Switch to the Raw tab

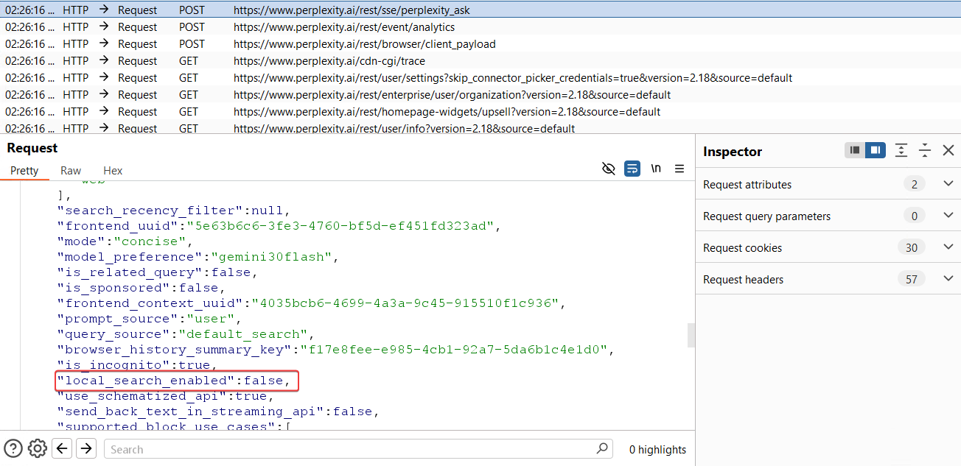[70, 170]
